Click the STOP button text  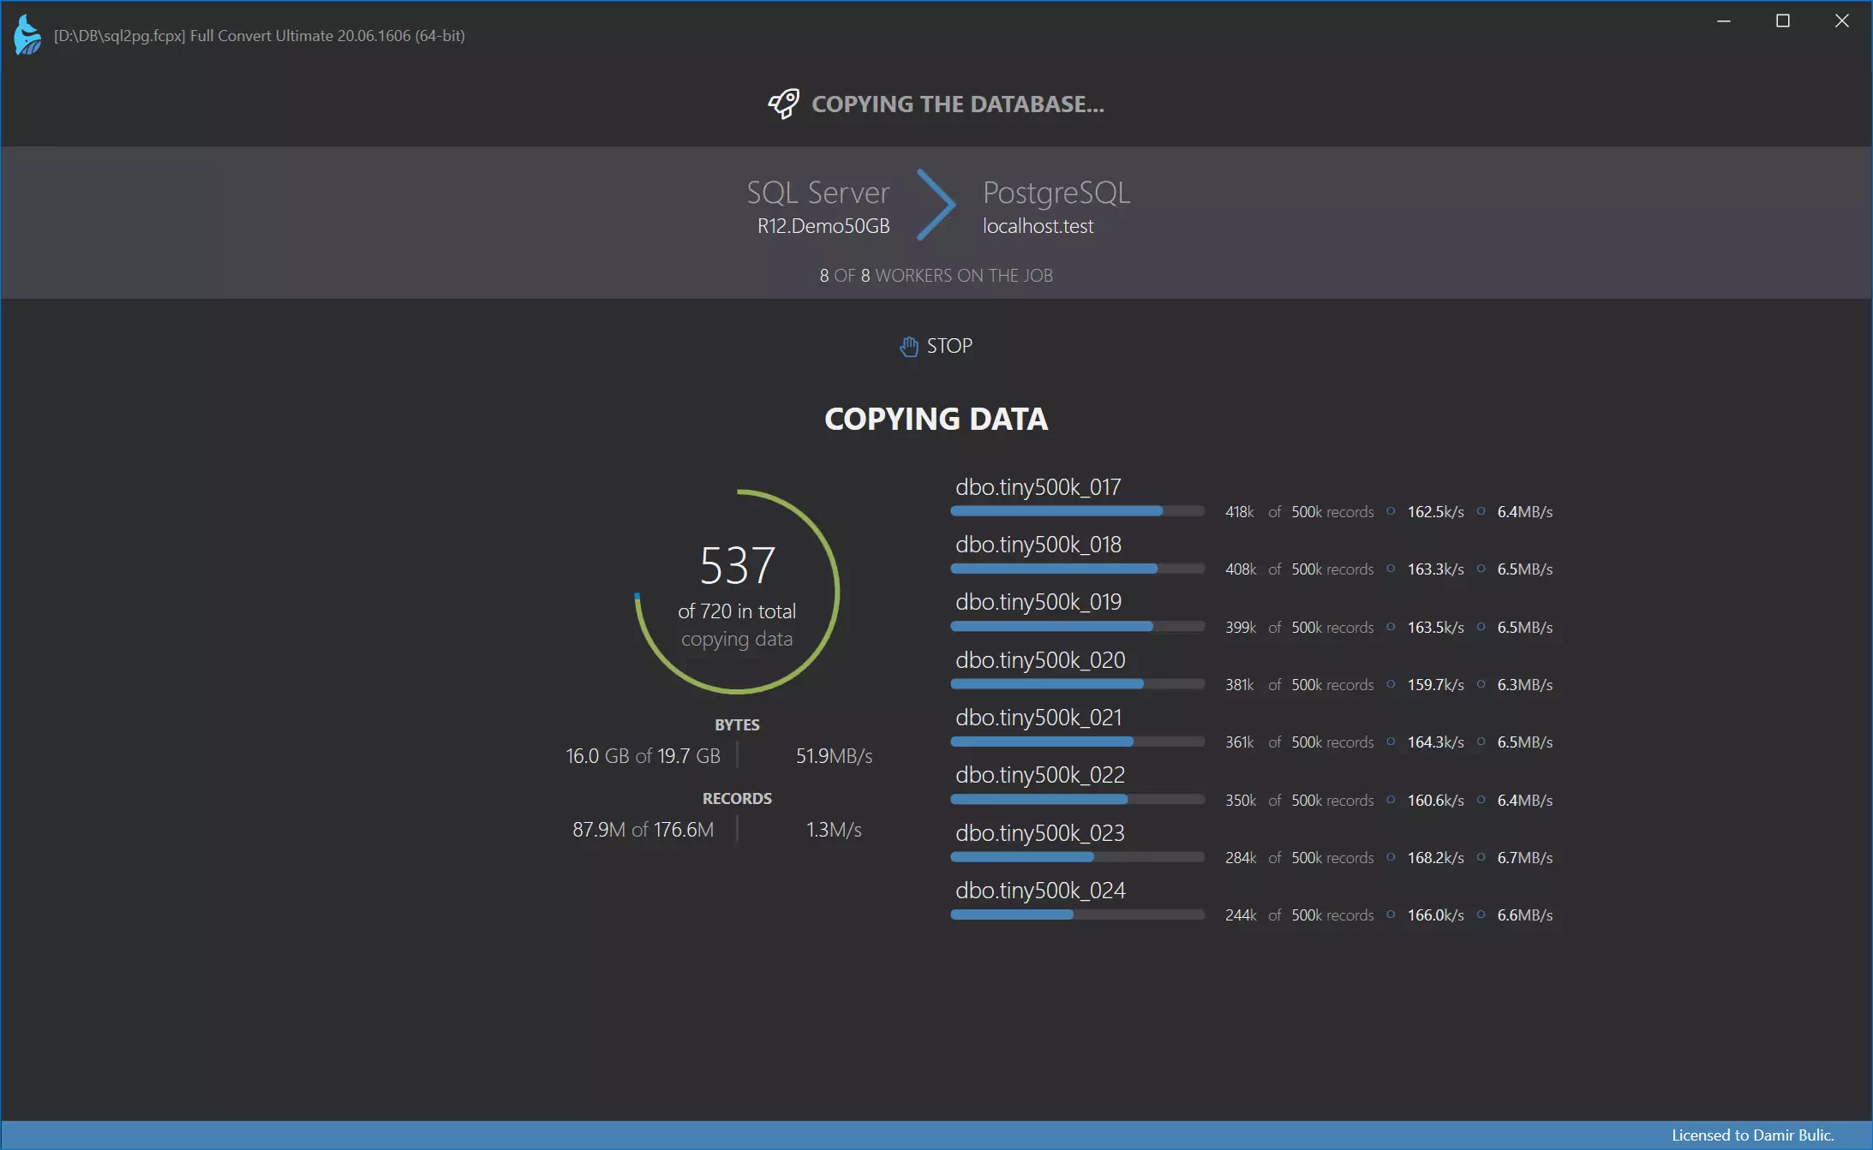click(949, 346)
